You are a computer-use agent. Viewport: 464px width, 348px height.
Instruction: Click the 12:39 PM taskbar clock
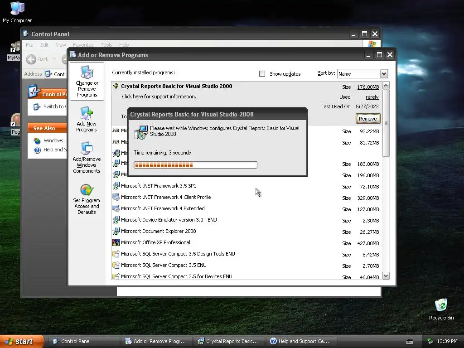tap(447, 341)
